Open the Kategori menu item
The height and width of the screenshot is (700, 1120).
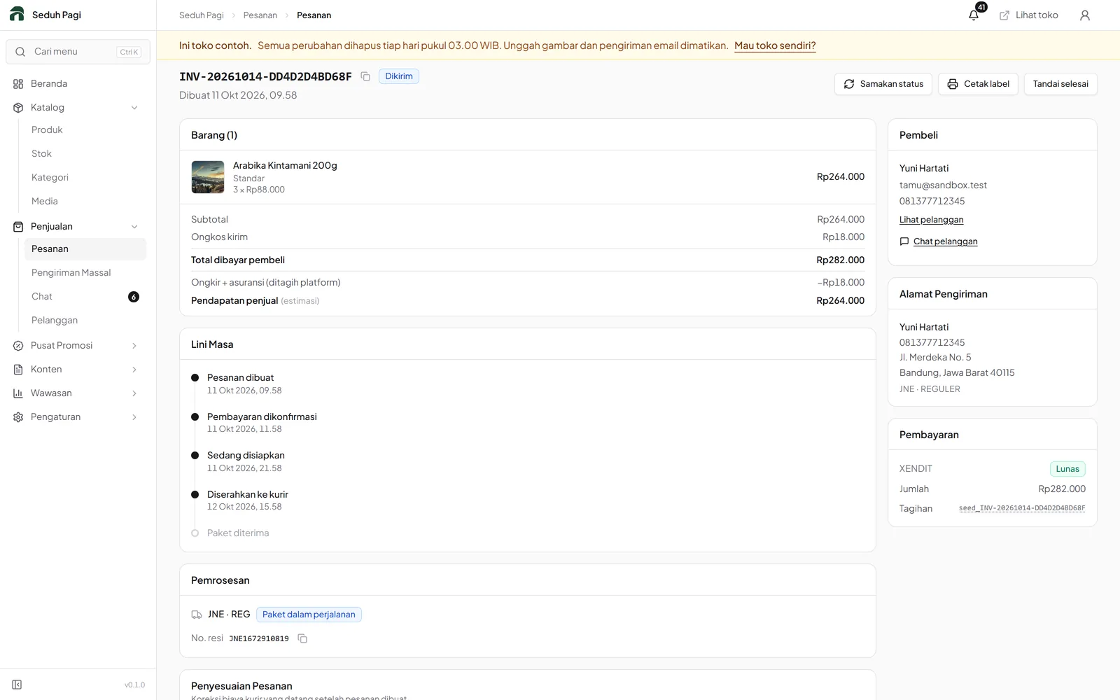(x=85, y=177)
